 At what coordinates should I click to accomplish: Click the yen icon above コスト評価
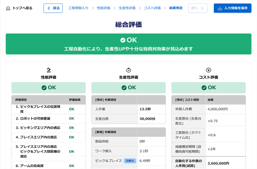pyautogui.click(x=208, y=70)
